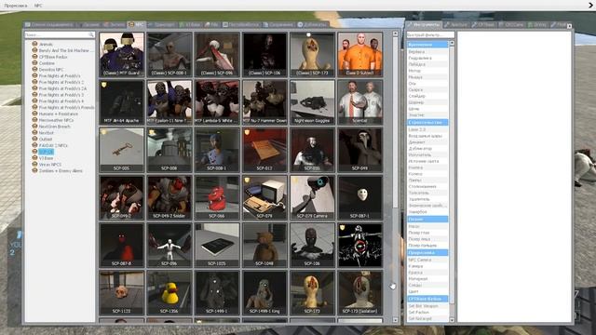596x335 pixels.
Task: Select the SCP-012 thumbnail
Action: pos(264,150)
